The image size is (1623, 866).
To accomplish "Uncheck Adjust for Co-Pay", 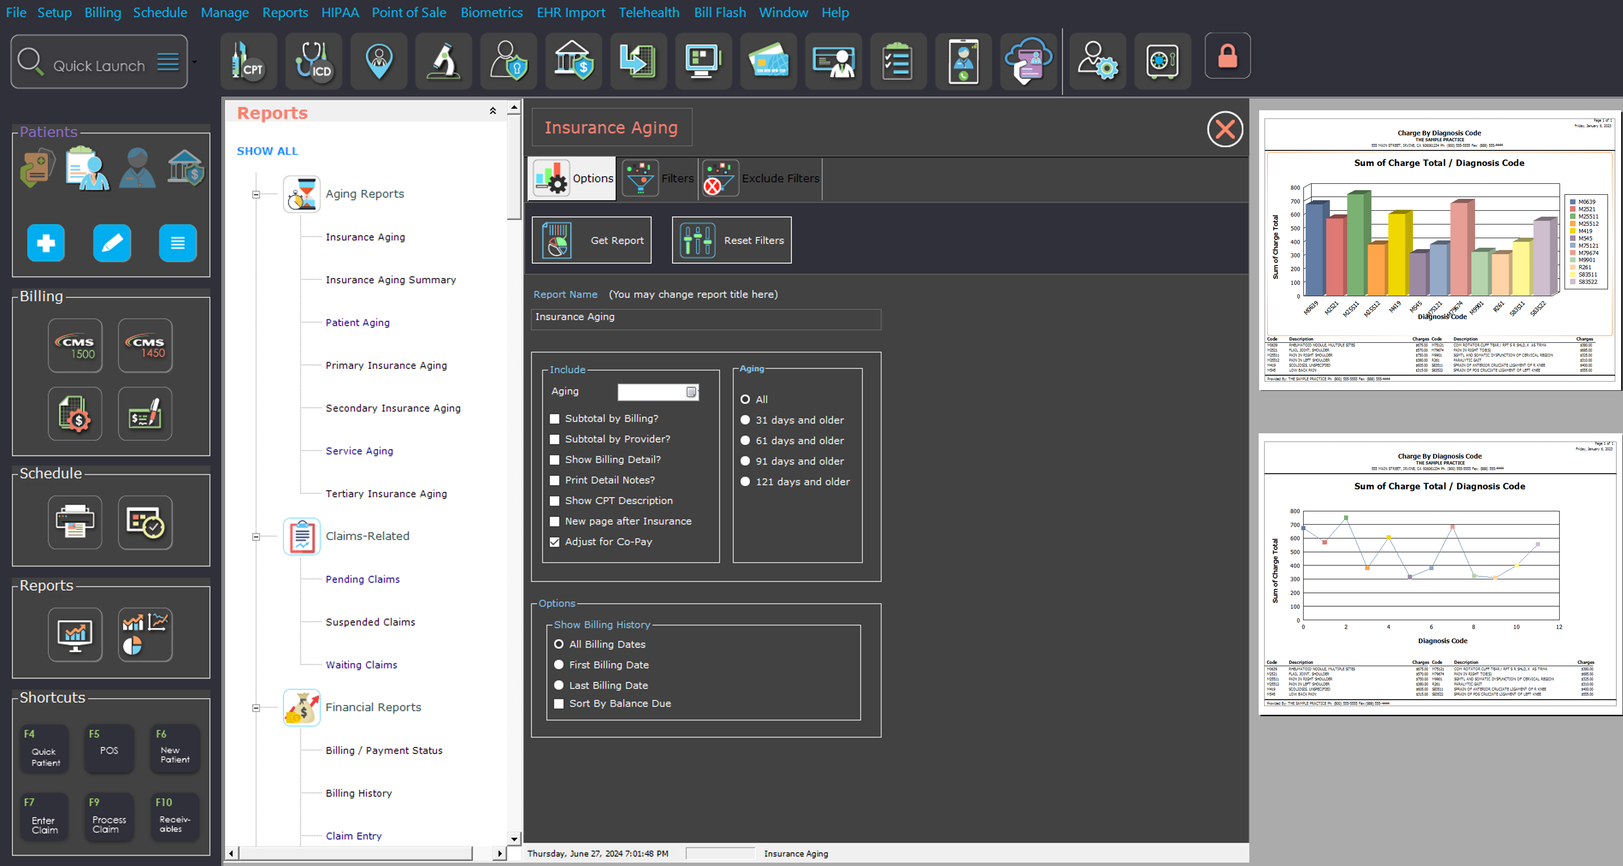I will [554, 542].
